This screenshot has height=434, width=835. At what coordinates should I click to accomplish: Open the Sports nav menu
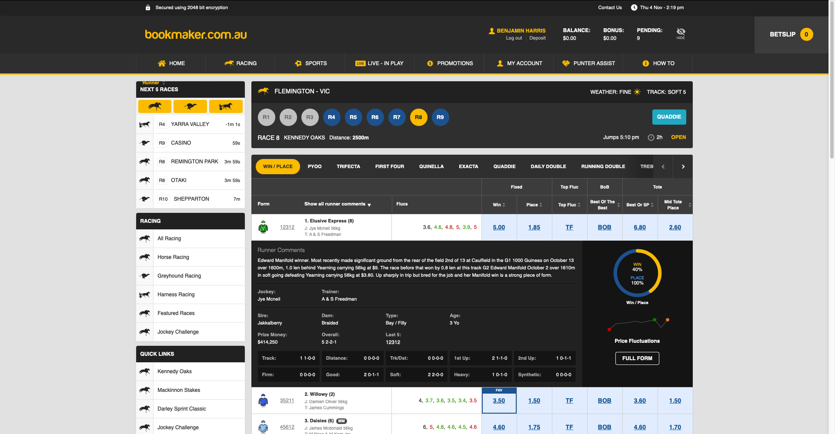[x=310, y=63]
